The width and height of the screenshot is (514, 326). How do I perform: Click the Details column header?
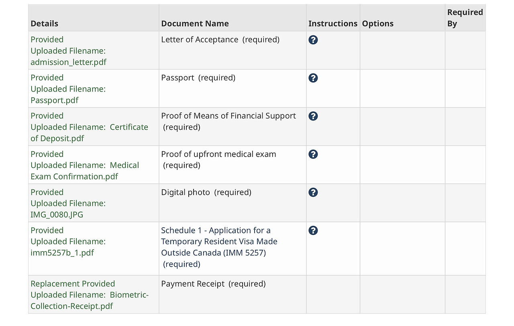tap(45, 24)
